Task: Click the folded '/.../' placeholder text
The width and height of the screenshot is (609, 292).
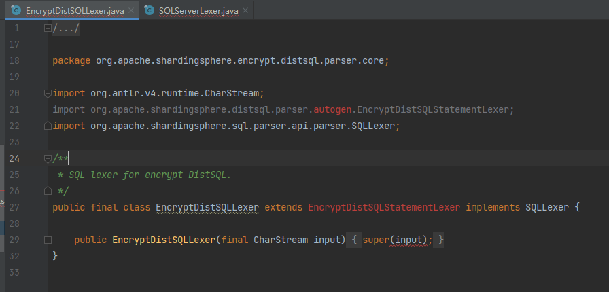Action: [x=66, y=28]
